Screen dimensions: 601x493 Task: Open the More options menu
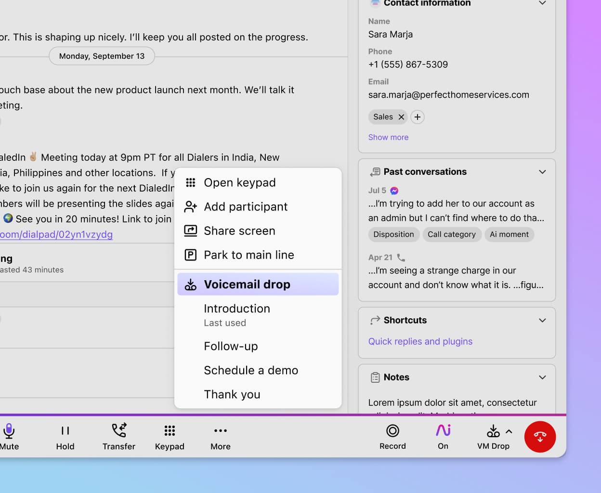[221, 431]
